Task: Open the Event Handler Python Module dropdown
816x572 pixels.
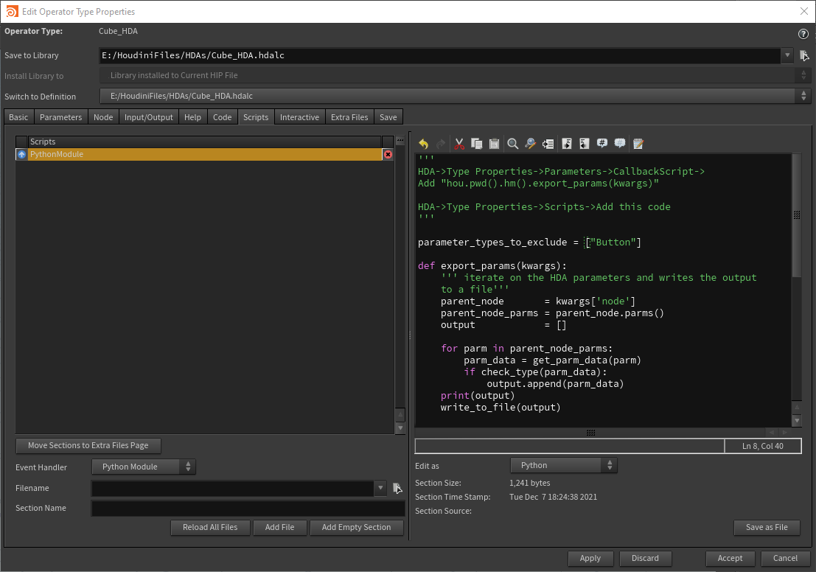Action: pyautogui.click(x=144, y=467)
